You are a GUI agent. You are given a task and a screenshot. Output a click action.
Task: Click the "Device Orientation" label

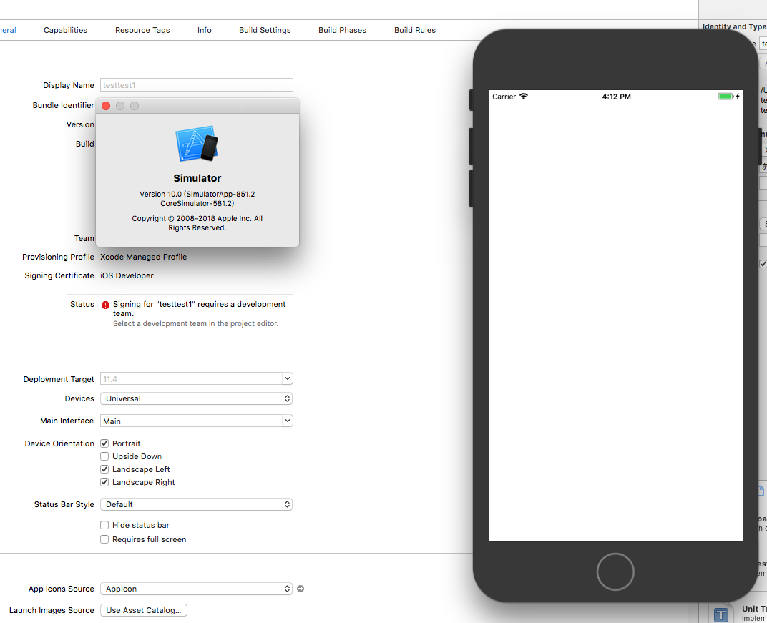click(59, 443)
